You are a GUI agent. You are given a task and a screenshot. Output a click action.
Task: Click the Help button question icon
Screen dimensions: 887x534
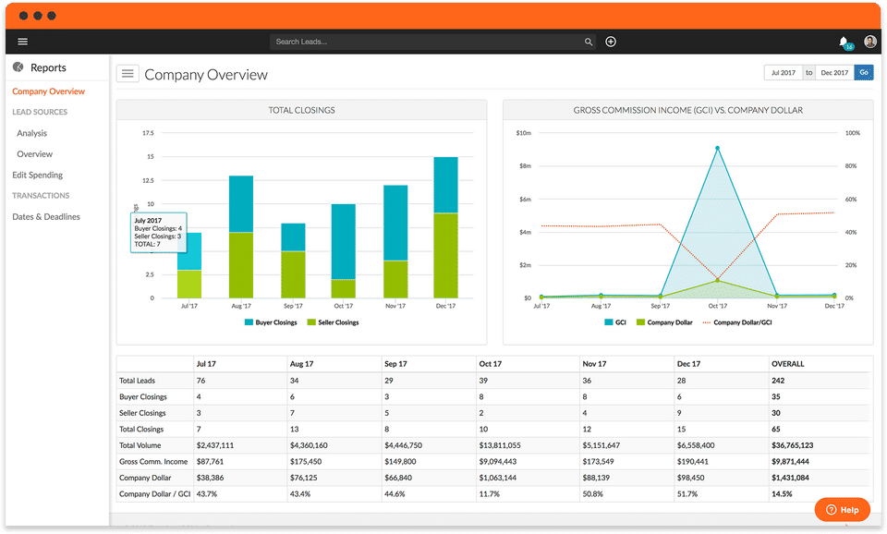pyautogui.click(x=831, y=510)
